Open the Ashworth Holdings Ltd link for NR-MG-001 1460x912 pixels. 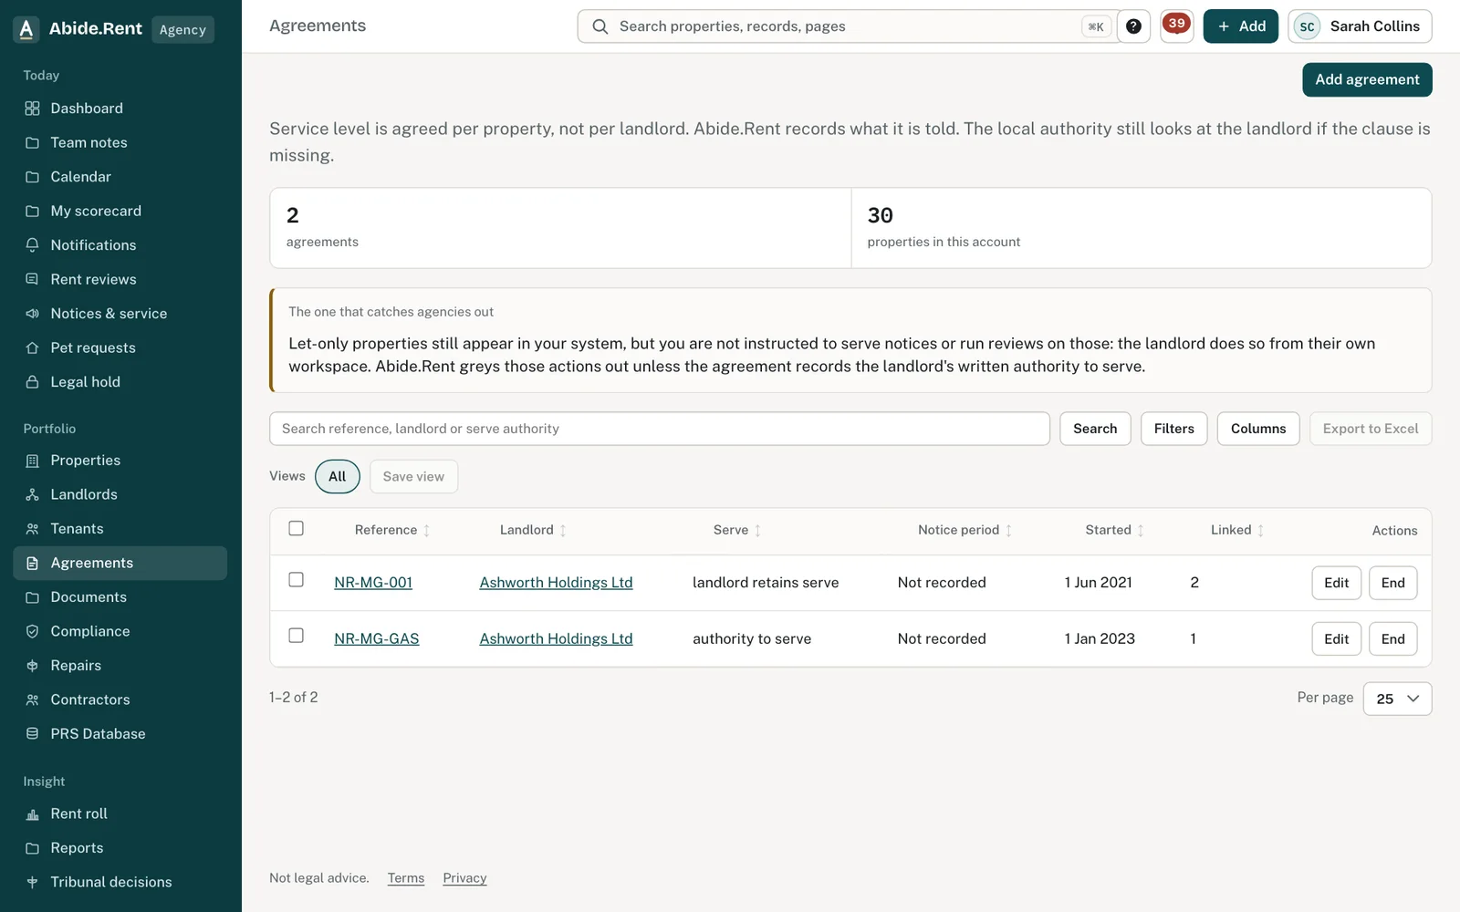[x=556, y=583]
